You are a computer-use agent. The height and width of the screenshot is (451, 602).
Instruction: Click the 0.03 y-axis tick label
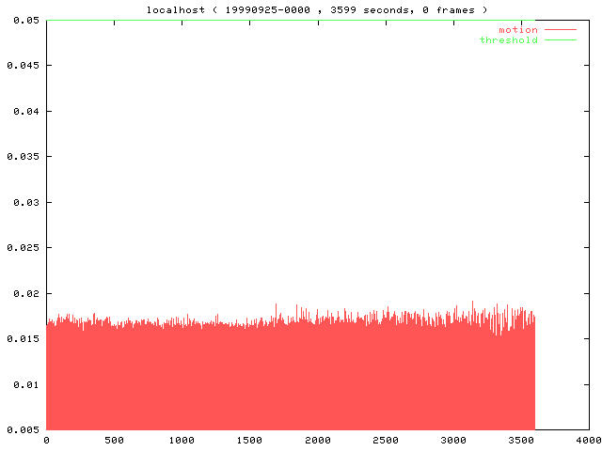point(22,202)
